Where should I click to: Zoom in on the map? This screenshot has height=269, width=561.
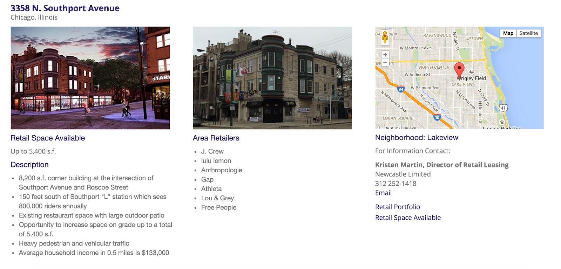385,55
